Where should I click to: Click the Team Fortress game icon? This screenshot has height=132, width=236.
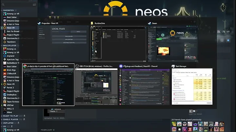coord(5,102)
